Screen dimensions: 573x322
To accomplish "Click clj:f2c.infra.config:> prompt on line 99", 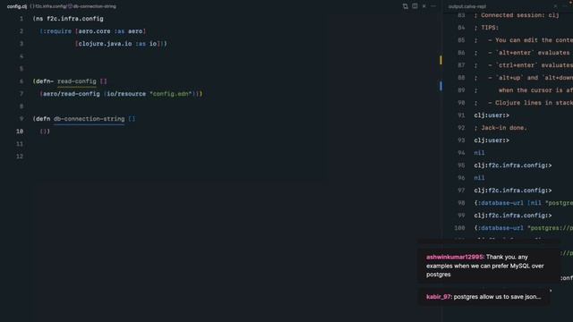I will pos(513,216).
